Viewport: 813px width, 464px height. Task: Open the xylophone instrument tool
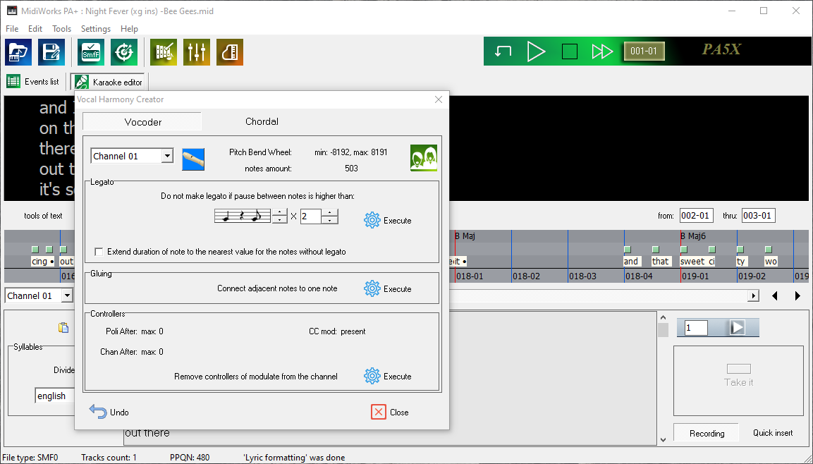click(x=163, y=51)
